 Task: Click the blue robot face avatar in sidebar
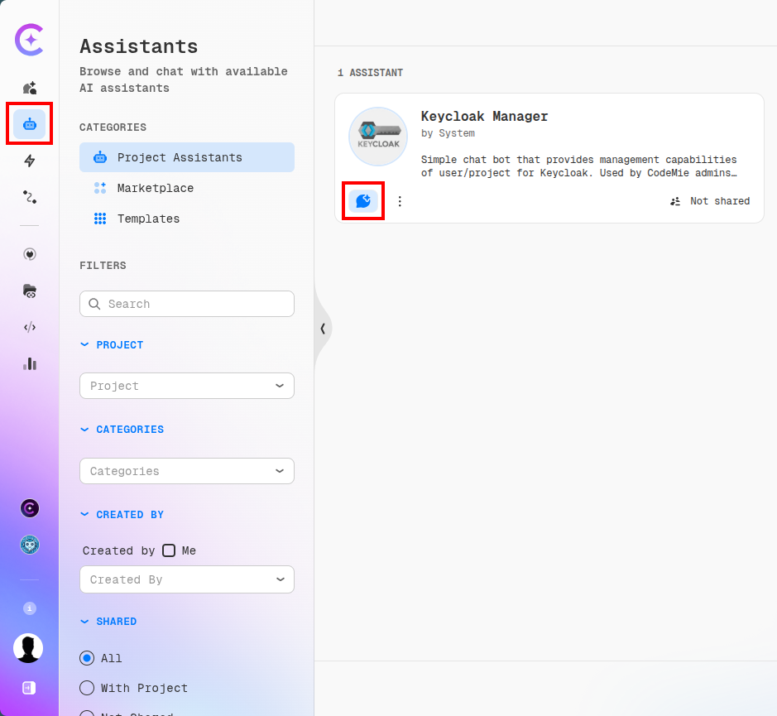click(30, 545)
